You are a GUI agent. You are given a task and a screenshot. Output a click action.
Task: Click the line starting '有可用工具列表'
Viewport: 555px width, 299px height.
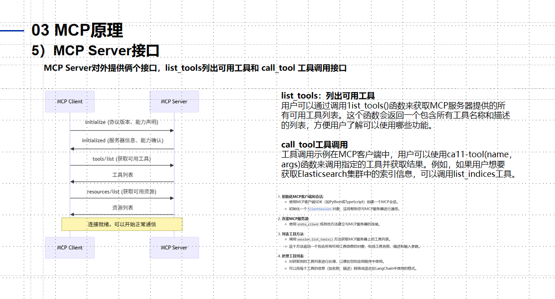(x=395, y=115)
